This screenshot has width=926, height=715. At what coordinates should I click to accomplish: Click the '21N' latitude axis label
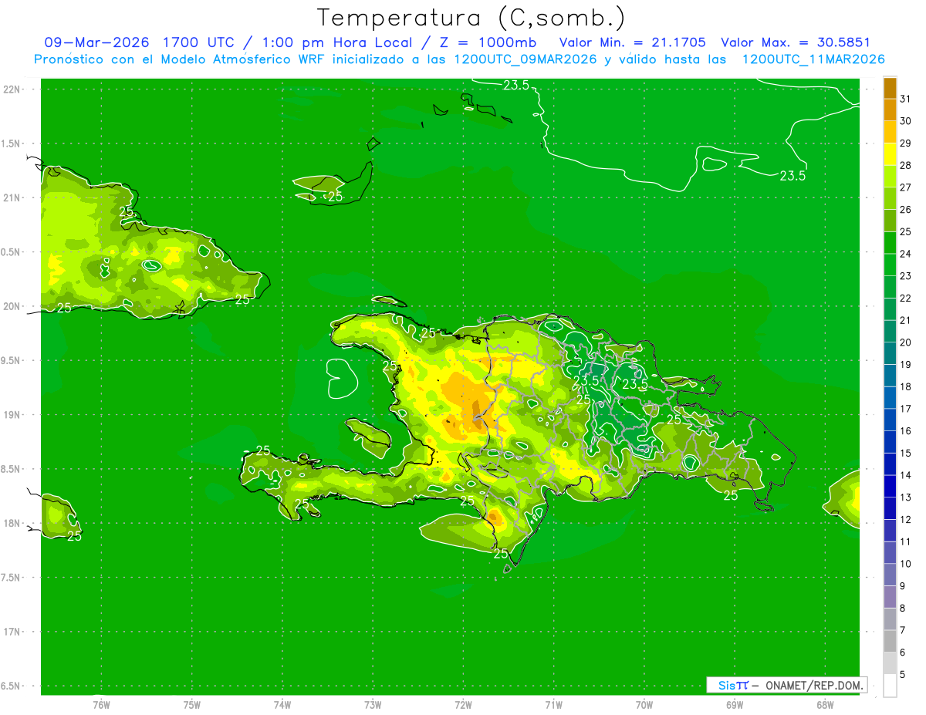[x=12, y=198]
